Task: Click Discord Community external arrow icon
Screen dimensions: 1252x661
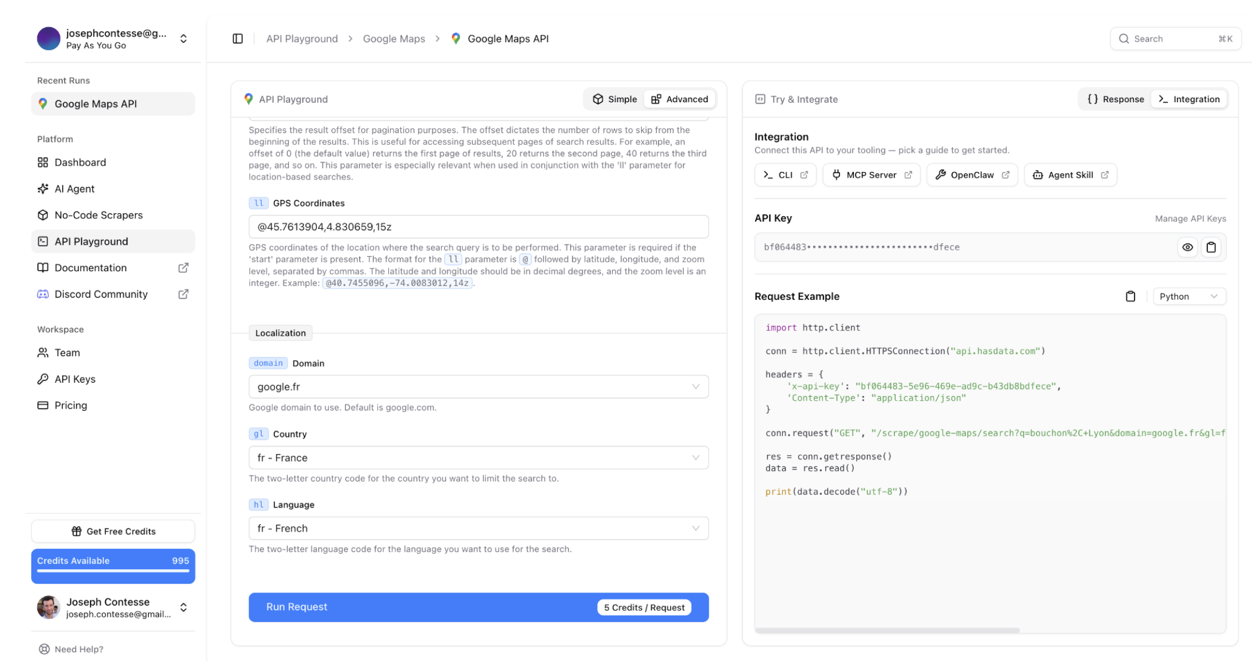Action: coord(183,294)
